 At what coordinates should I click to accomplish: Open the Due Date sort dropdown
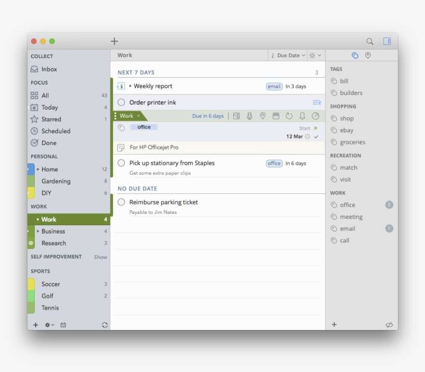coord(288,56)
